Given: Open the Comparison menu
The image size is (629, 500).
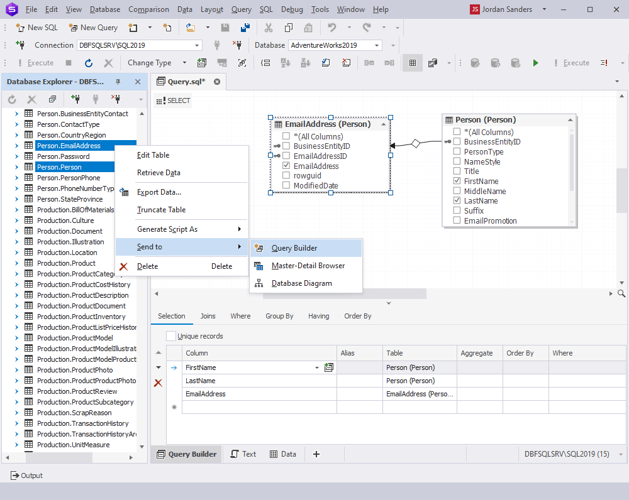Looking at the screenshot, I should point(148,9).
